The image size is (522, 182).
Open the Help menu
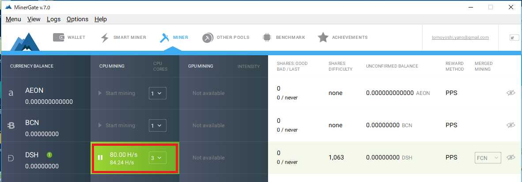101,19
